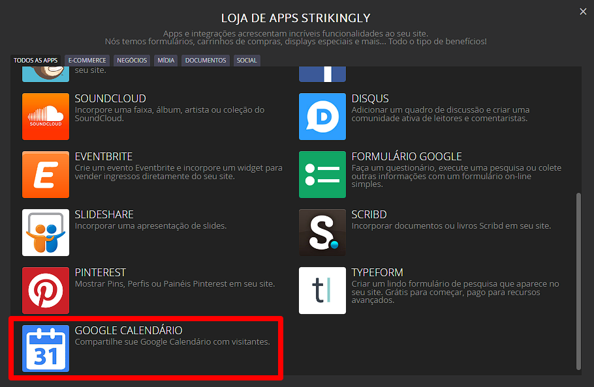Click the Eventbrite description about selling tickets
The width and height of the screenshot is (594, 387).
(178, 172)
